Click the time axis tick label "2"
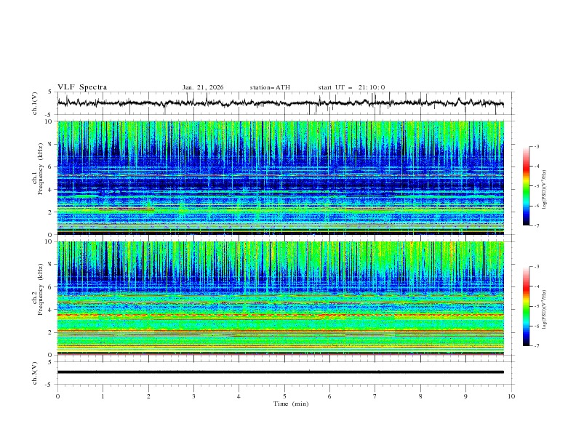576x445 pixels. [148, 396]
